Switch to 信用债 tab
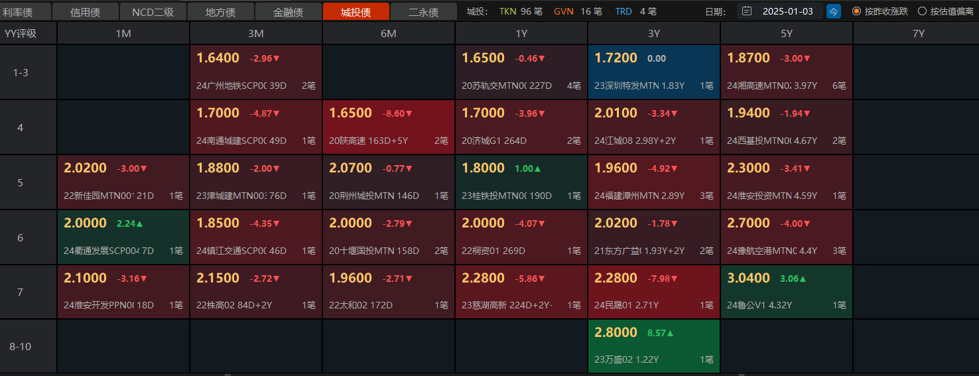The width and height of the screenshot is (979, 376). [x=86, y=12]
